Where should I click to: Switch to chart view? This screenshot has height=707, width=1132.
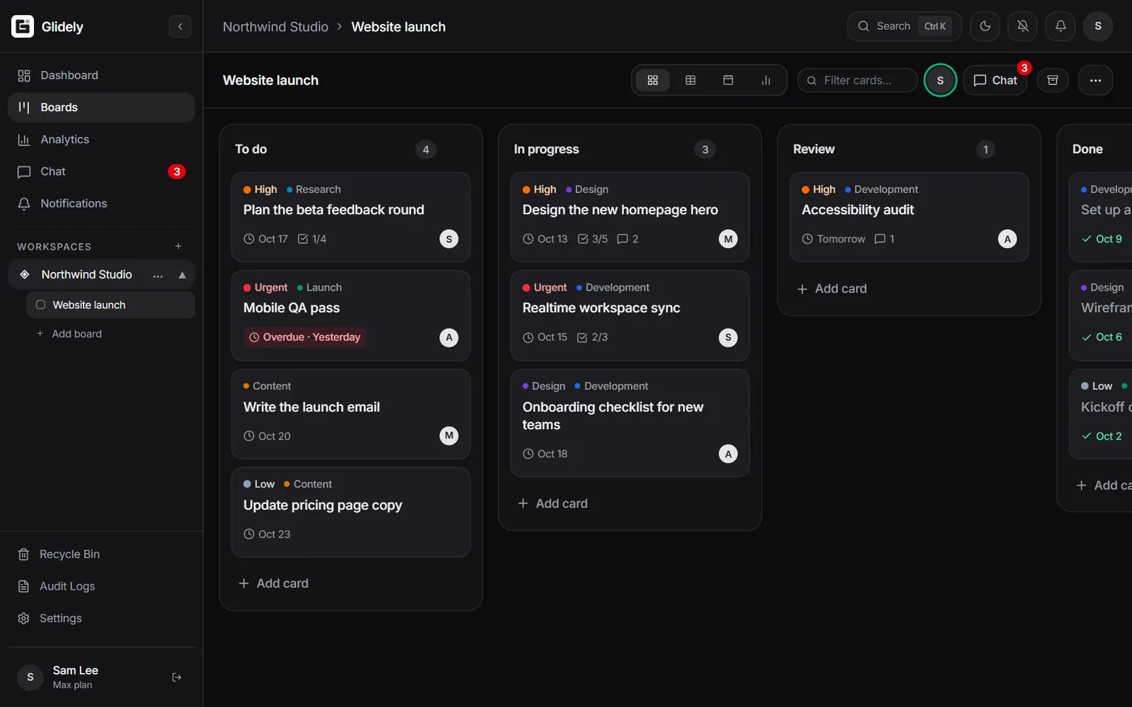766,81
